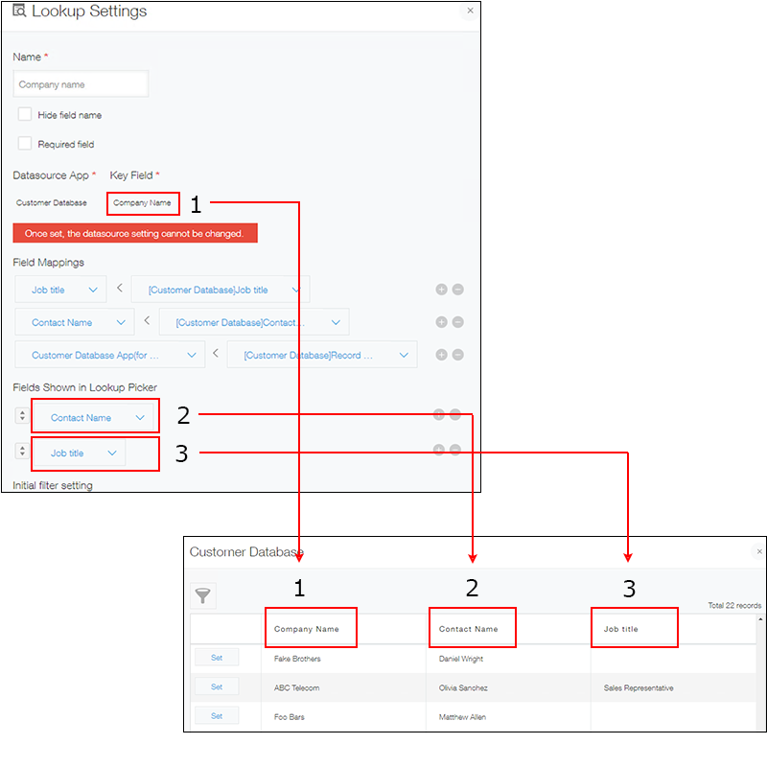Click plus icon beside Job title field mapping
The height and width of the screenshot is (767, 767).
point(441,289)
